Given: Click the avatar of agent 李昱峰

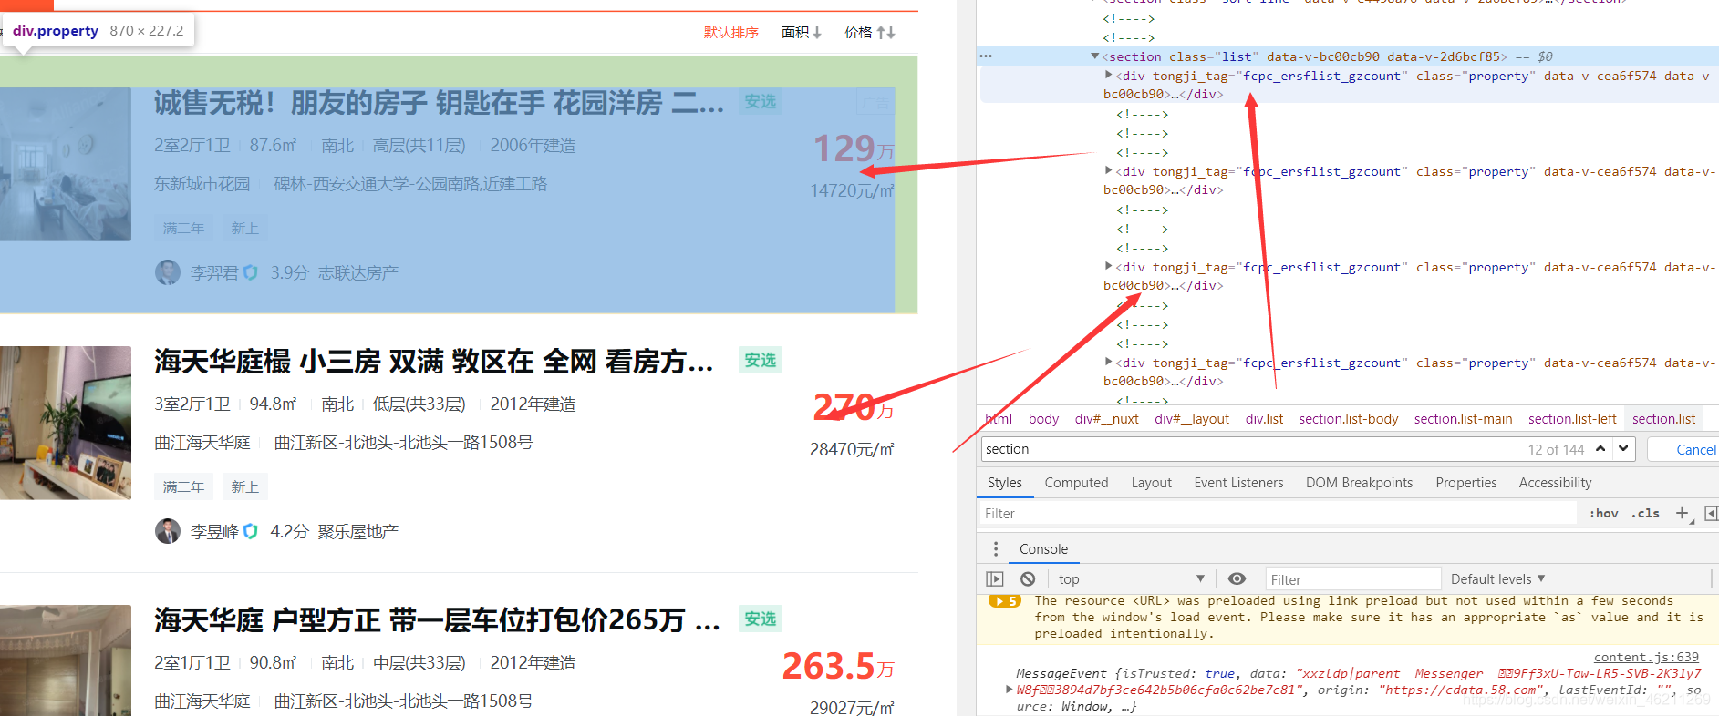Looking at the screenshot, I should pos(168,531).
